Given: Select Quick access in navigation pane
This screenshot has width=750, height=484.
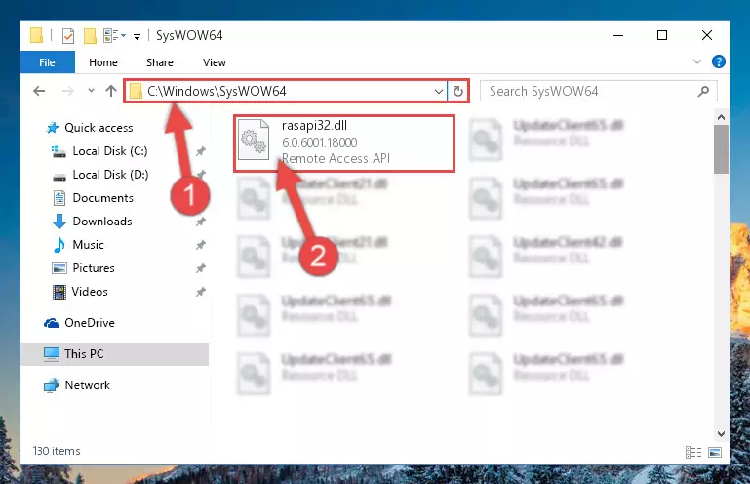Looking at the screenshot, I should click(x=99, y=128).
